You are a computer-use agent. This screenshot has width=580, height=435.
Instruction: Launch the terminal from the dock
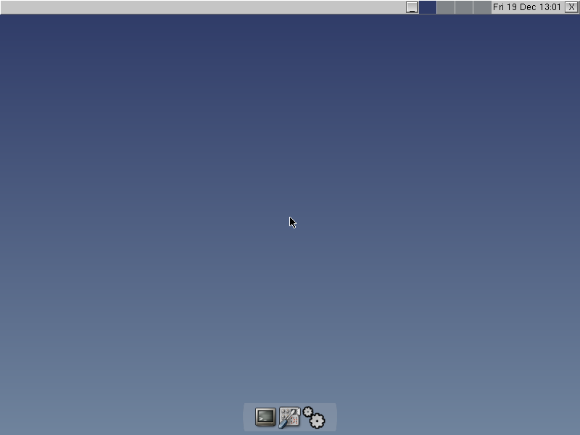265,417
